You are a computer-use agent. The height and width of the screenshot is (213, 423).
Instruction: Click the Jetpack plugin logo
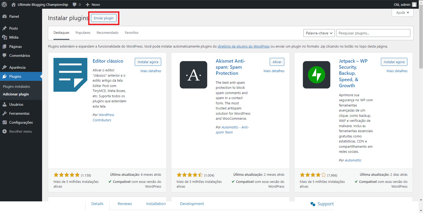pyautogui.click(x=317, y=75)
